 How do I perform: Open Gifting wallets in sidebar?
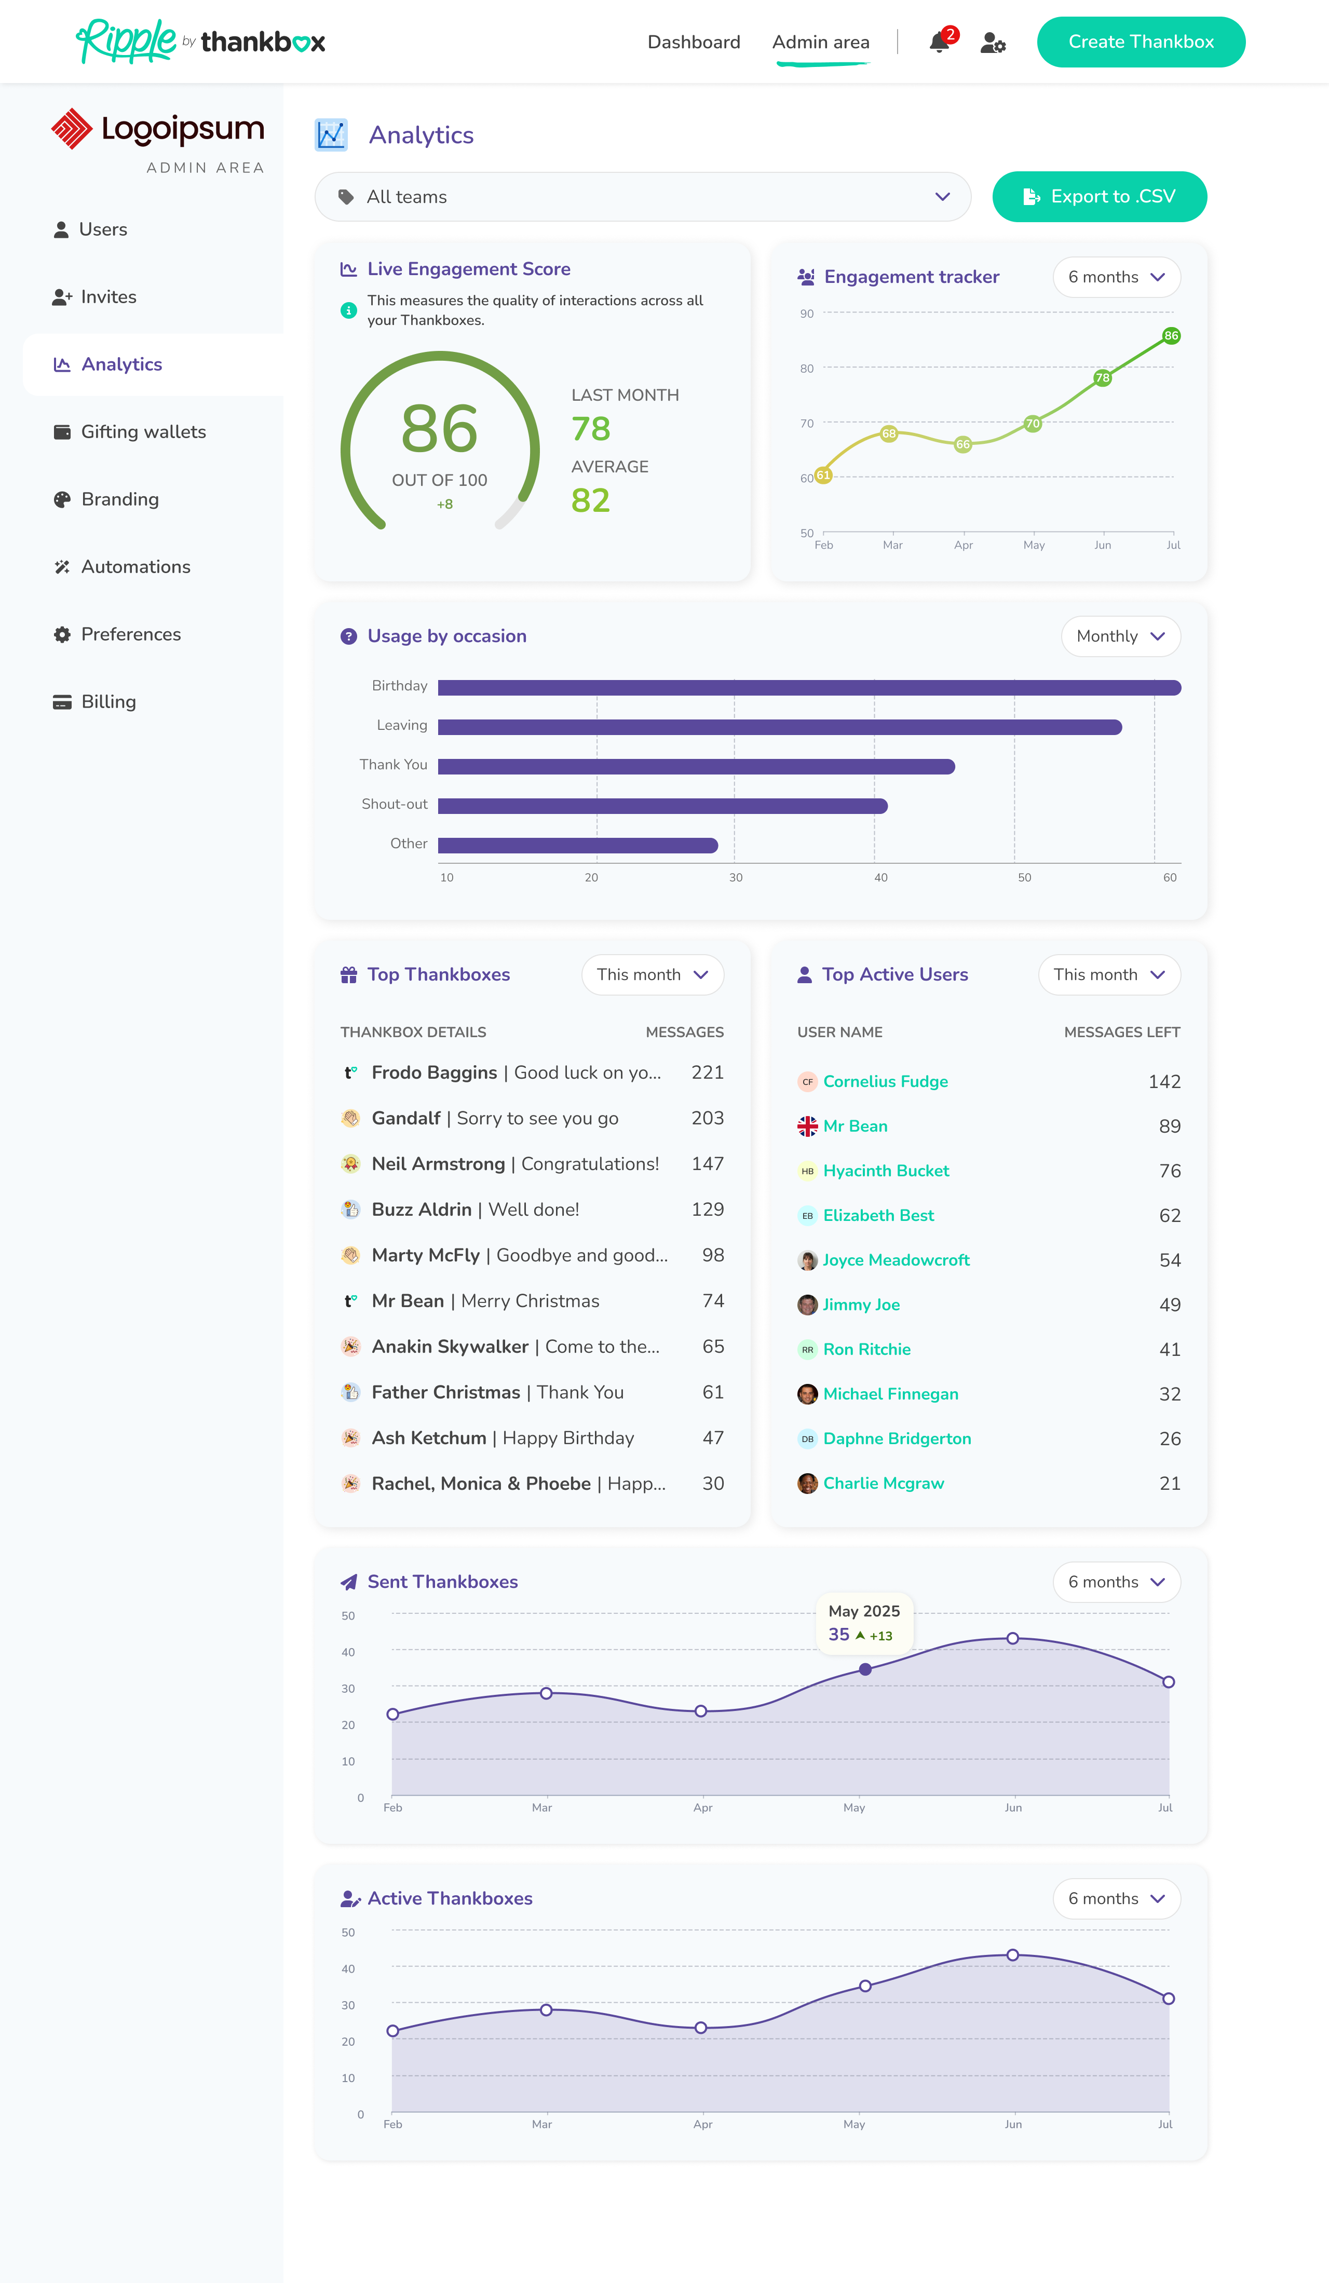pos(143,432)
